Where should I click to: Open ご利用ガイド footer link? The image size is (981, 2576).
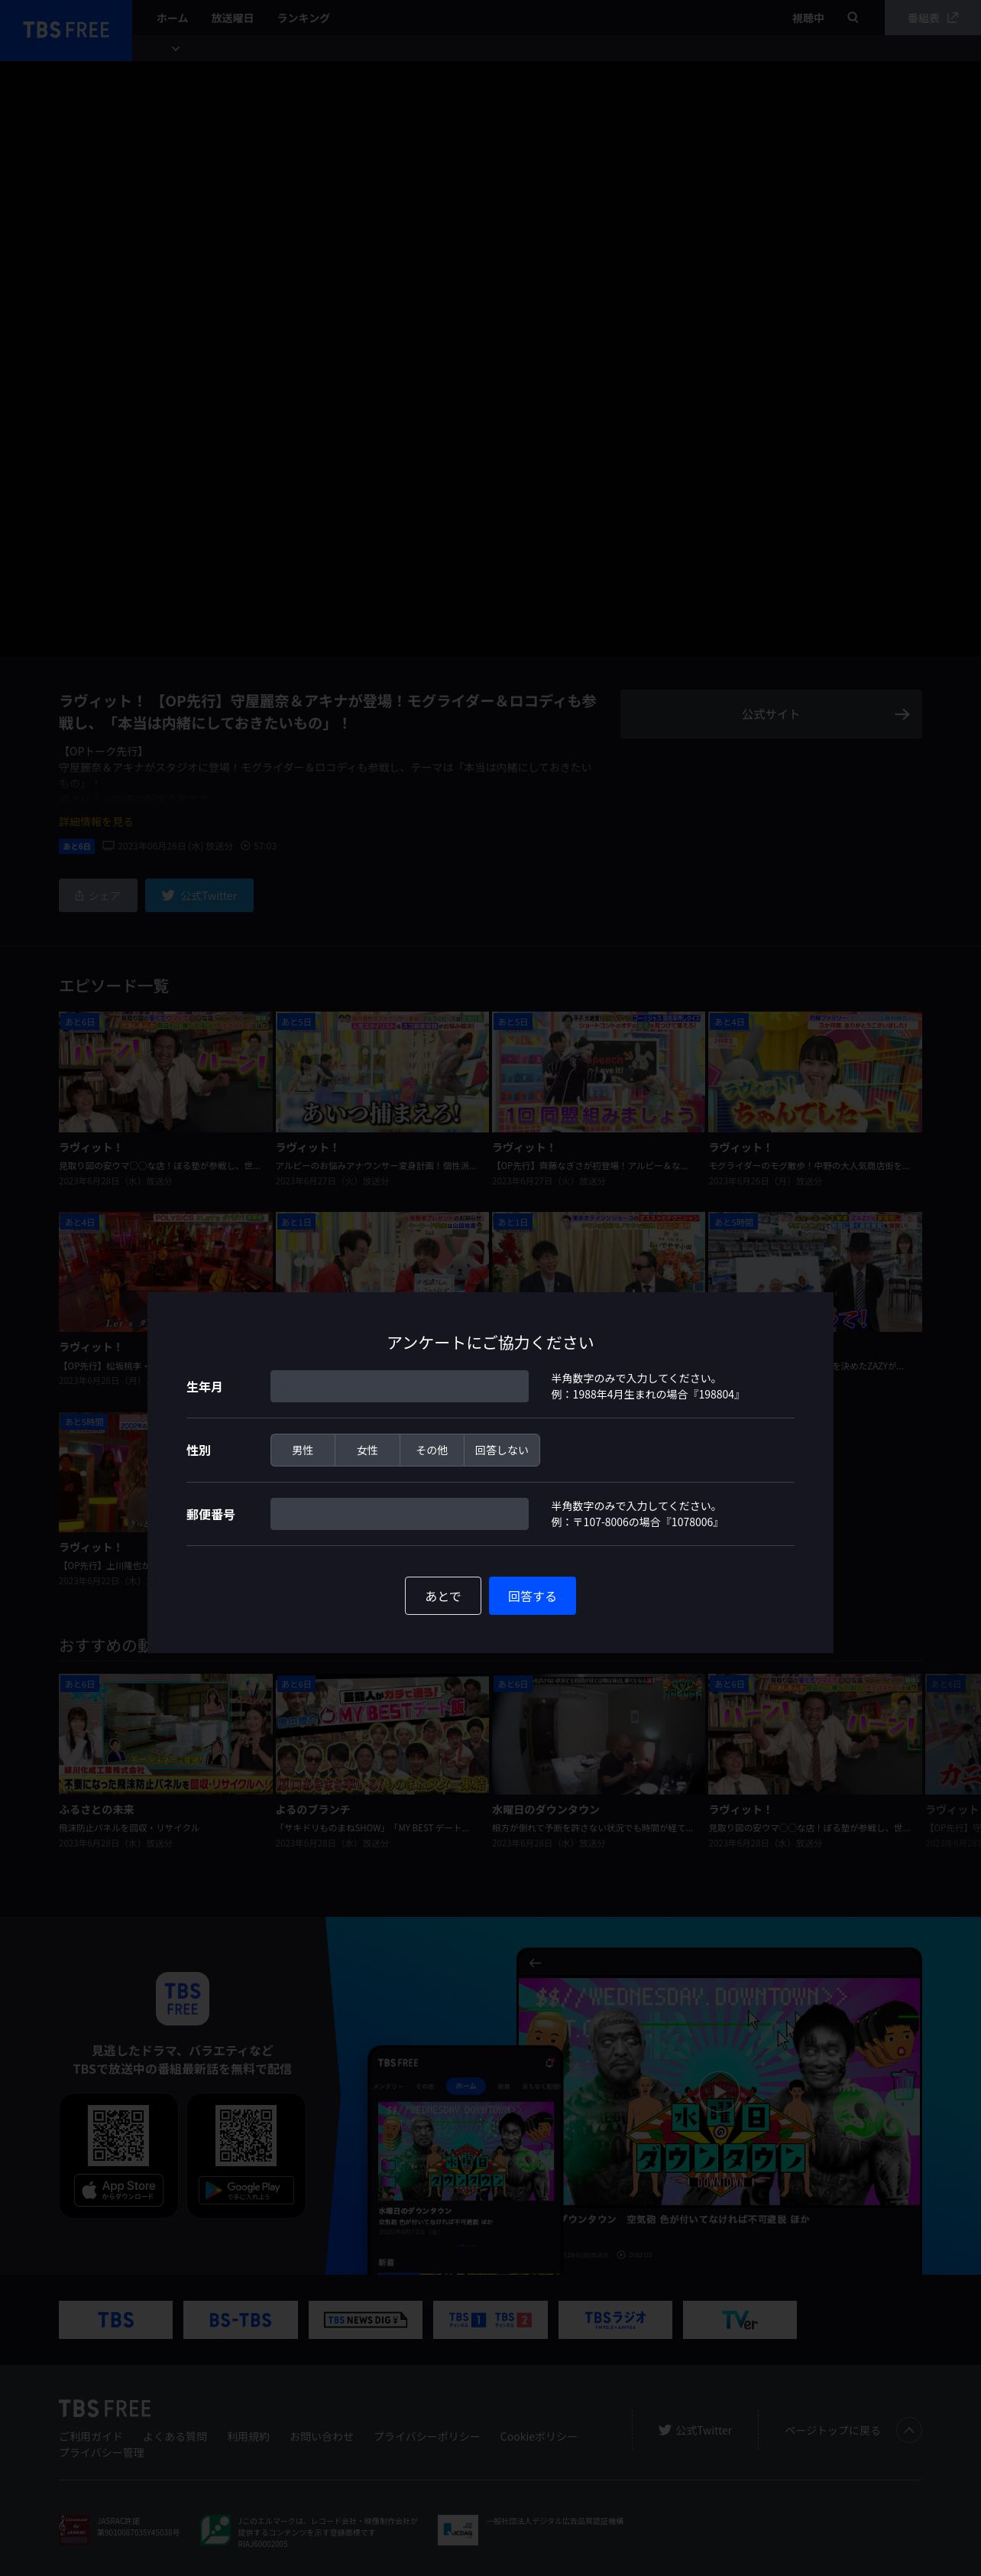coord(91,2436)
